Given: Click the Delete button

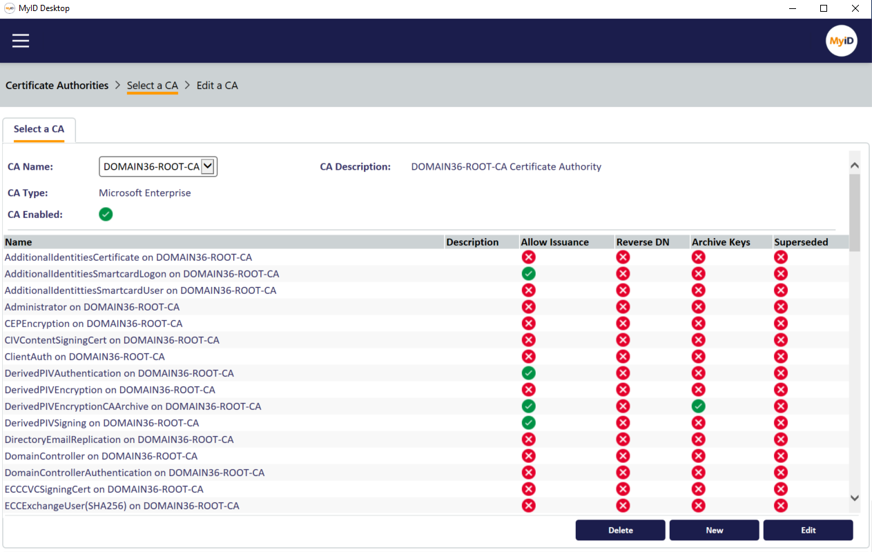Looking at the screenshot, I should 621,530.
